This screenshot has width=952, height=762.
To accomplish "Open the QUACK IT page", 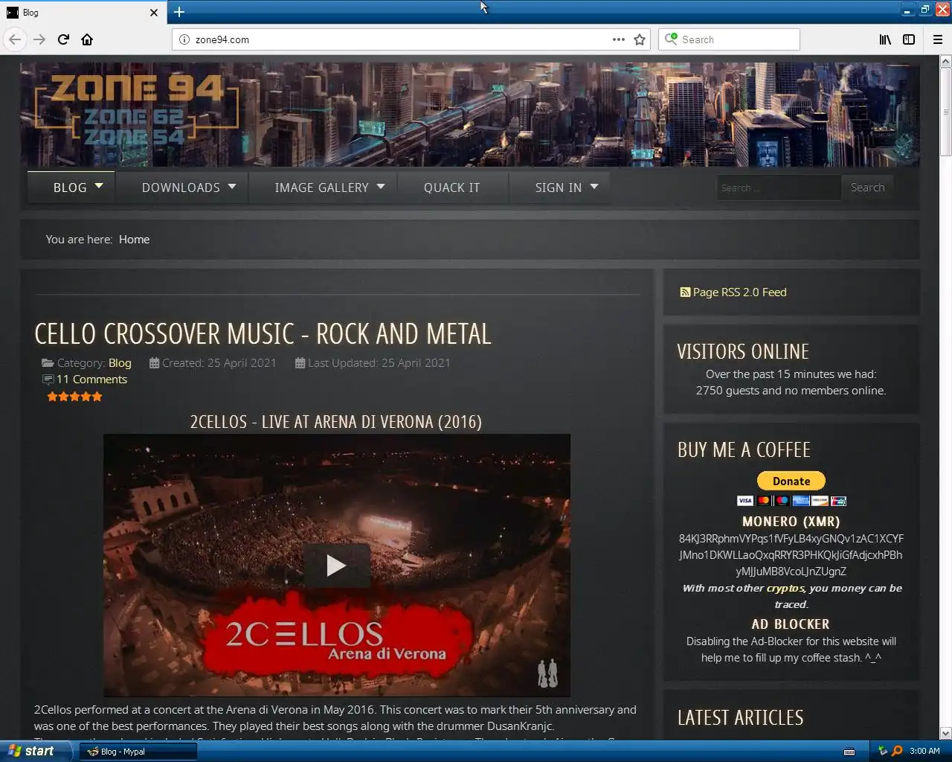I will click(452, 188).
